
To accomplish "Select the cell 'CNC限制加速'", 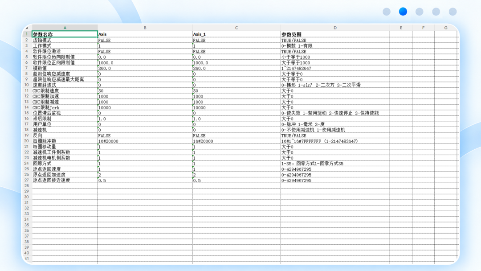I will click(65, 96).
